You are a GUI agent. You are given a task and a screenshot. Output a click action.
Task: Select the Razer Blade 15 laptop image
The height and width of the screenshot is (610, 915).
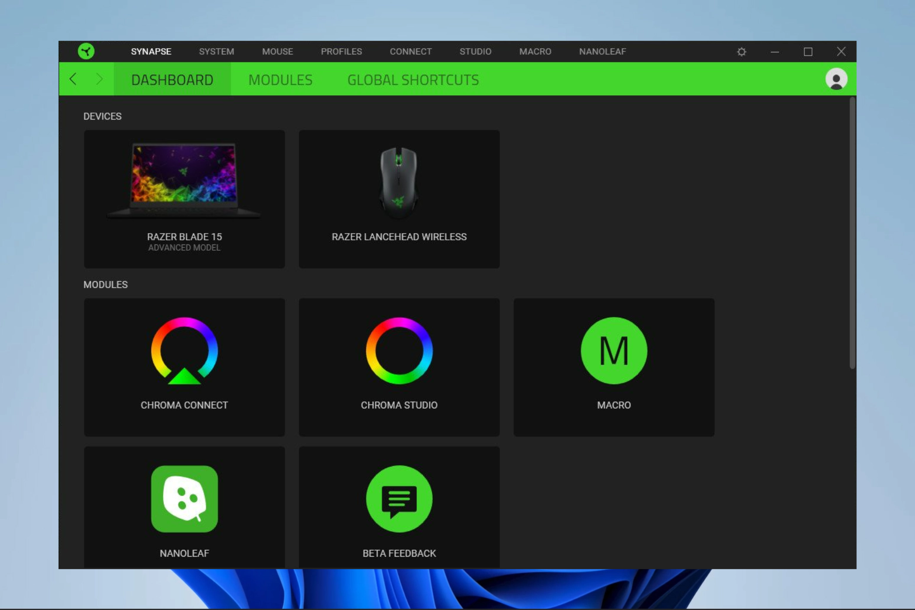pyautogui.click(x=184, y=180)
